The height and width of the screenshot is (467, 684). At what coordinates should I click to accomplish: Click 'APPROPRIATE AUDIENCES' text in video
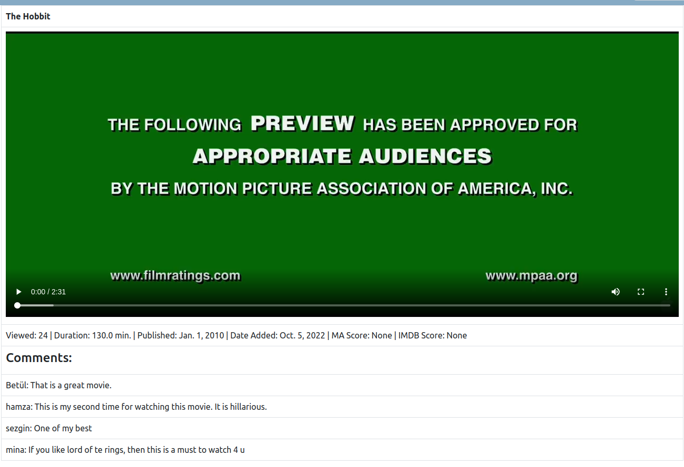pos(342,156)
